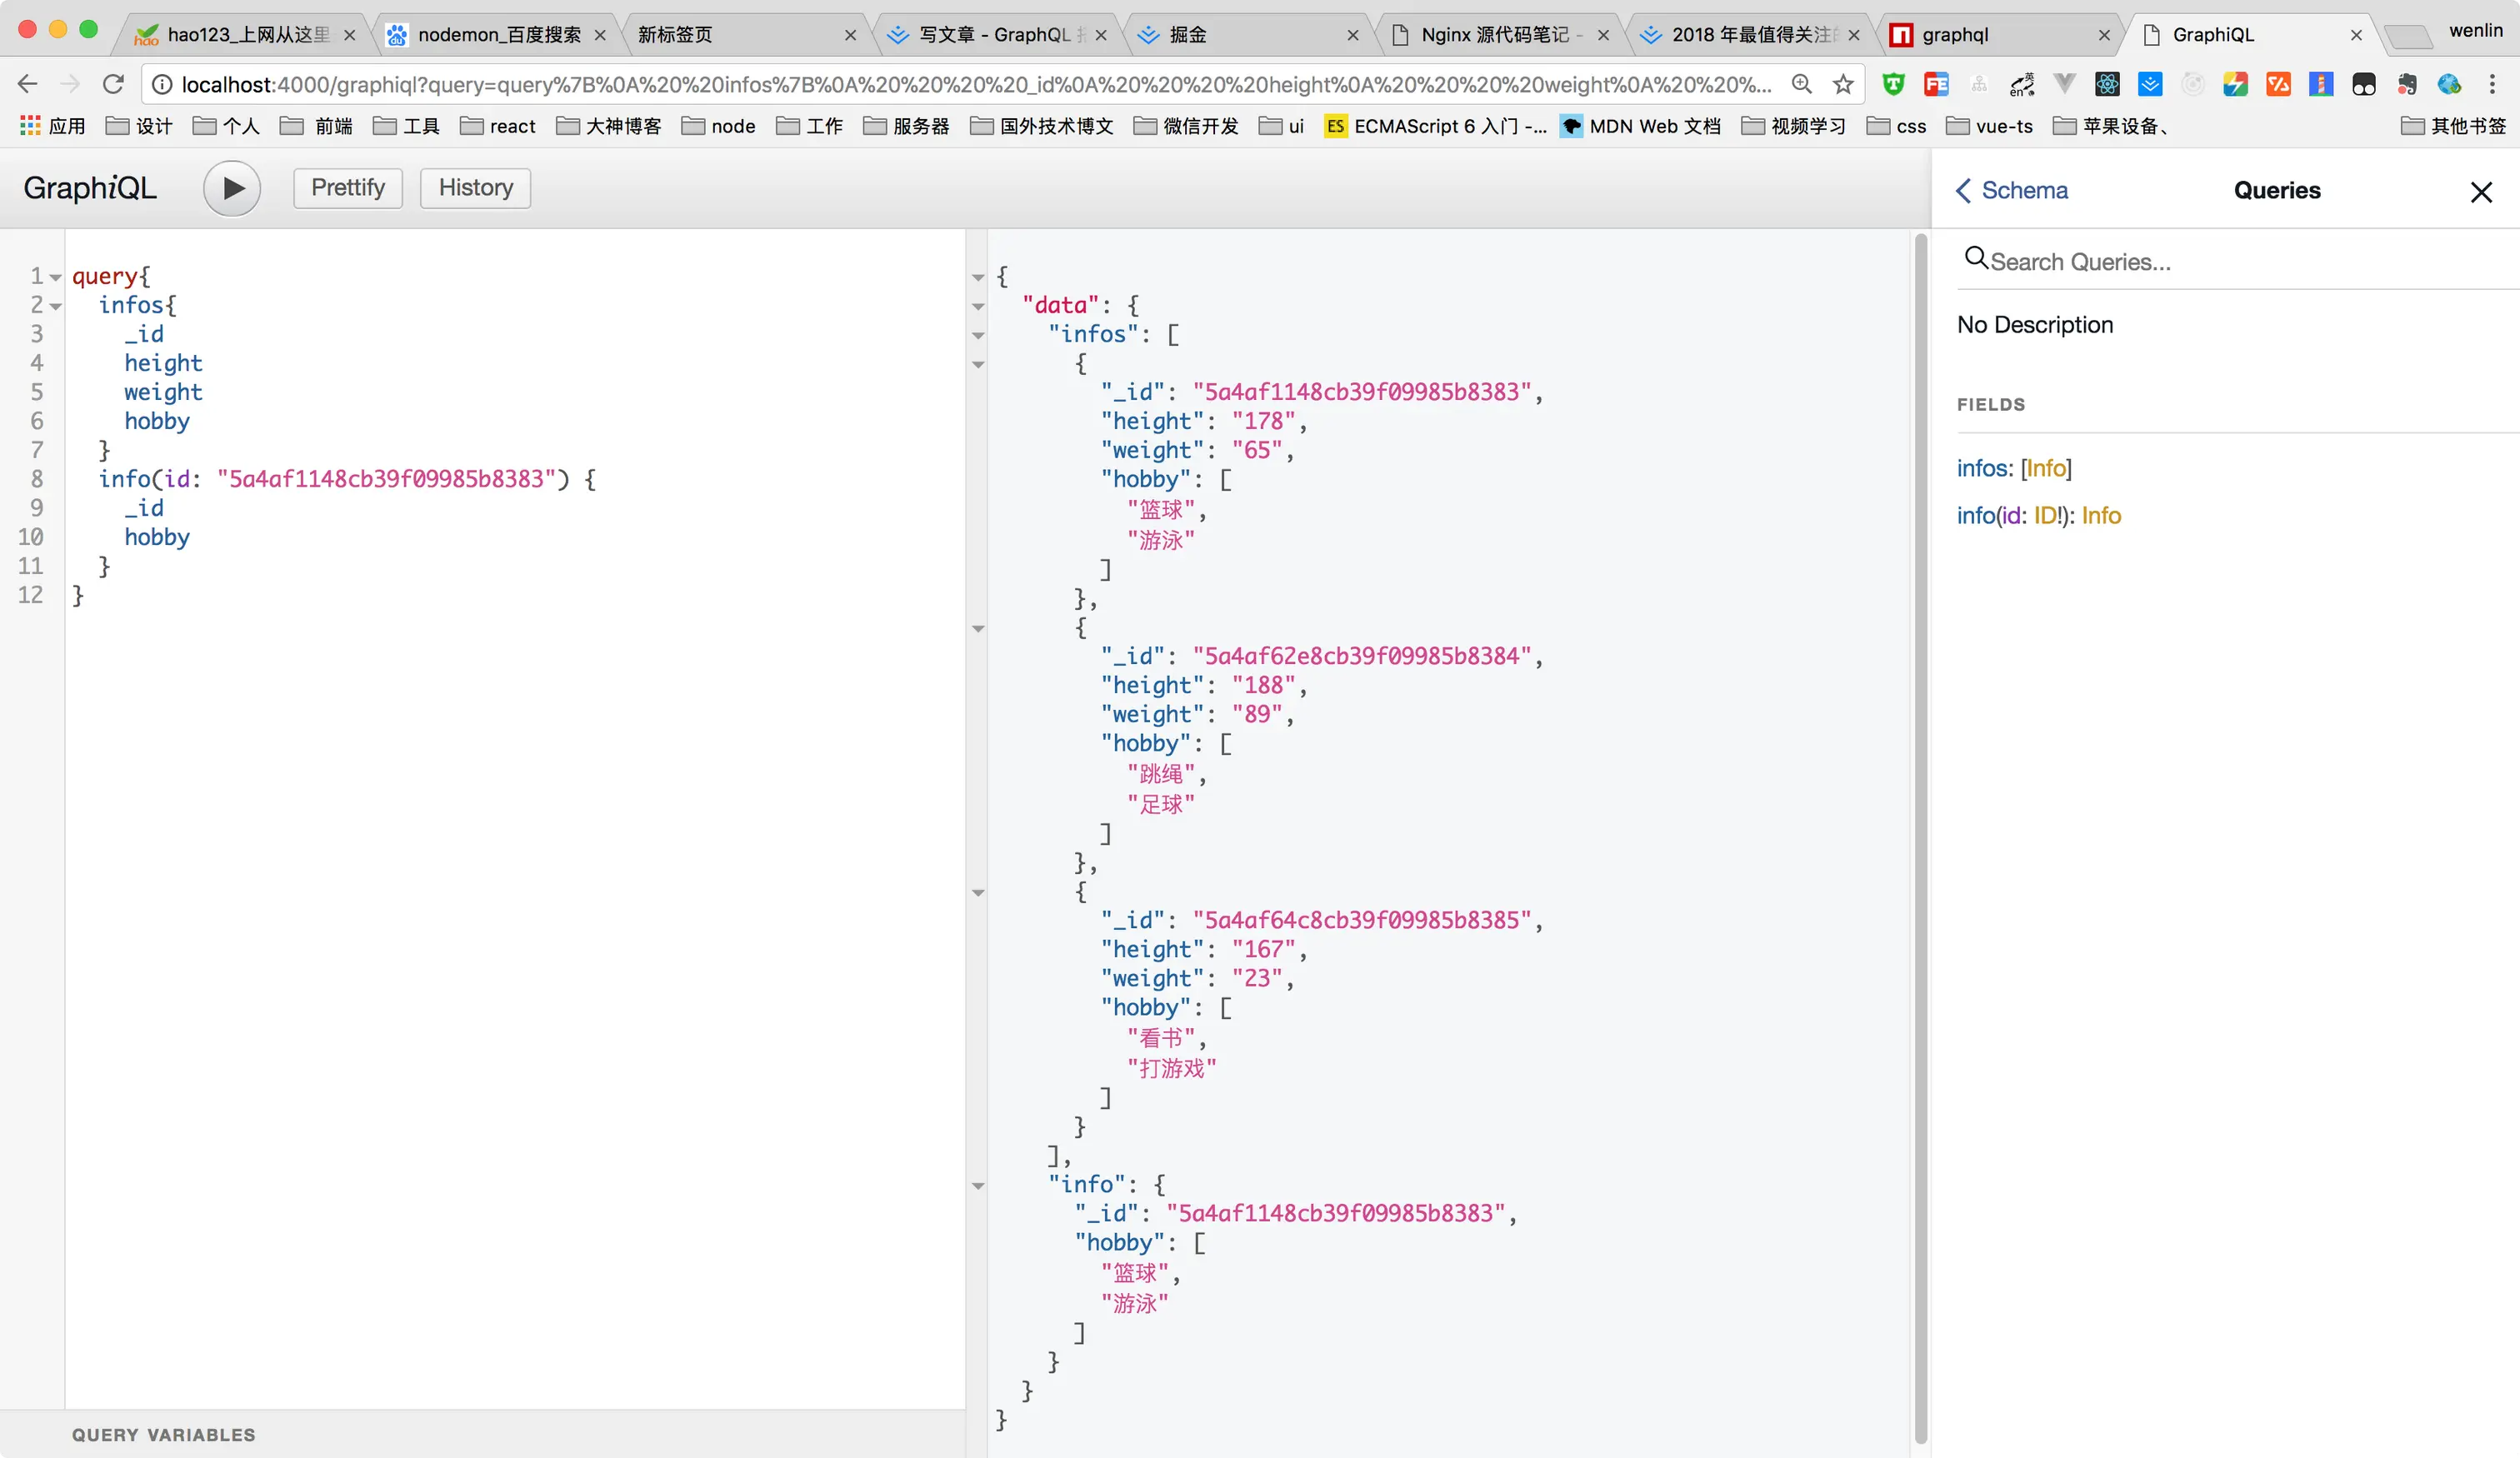Open the globe sync extension
Viewport: 2520px width, 1458px height.
coord(2449,85)
